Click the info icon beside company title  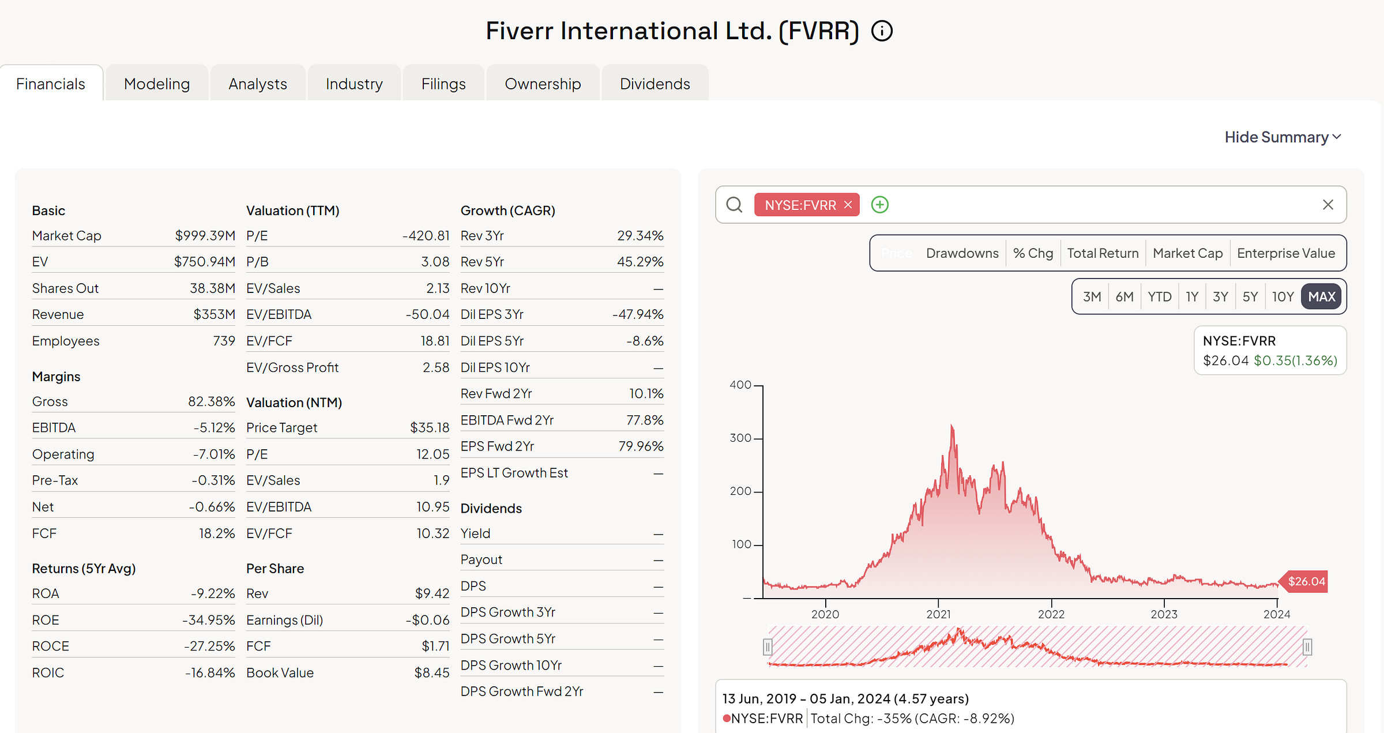882,31
